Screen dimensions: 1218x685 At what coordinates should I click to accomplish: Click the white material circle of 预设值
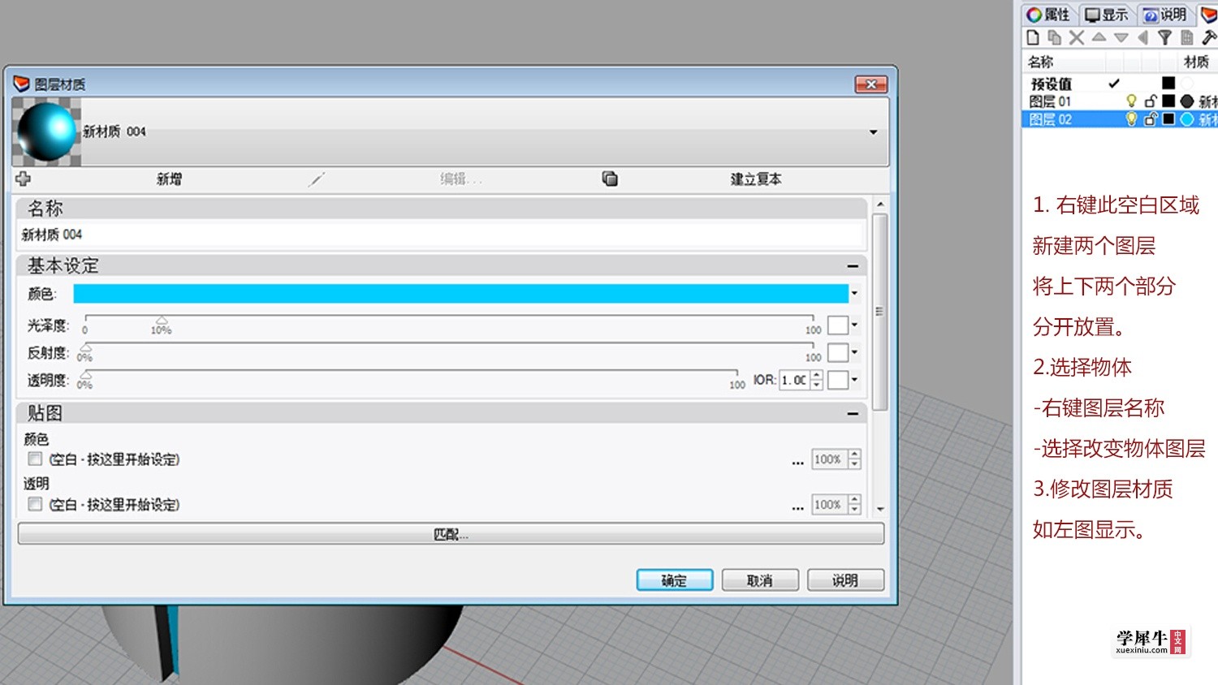pos(1187,83)
